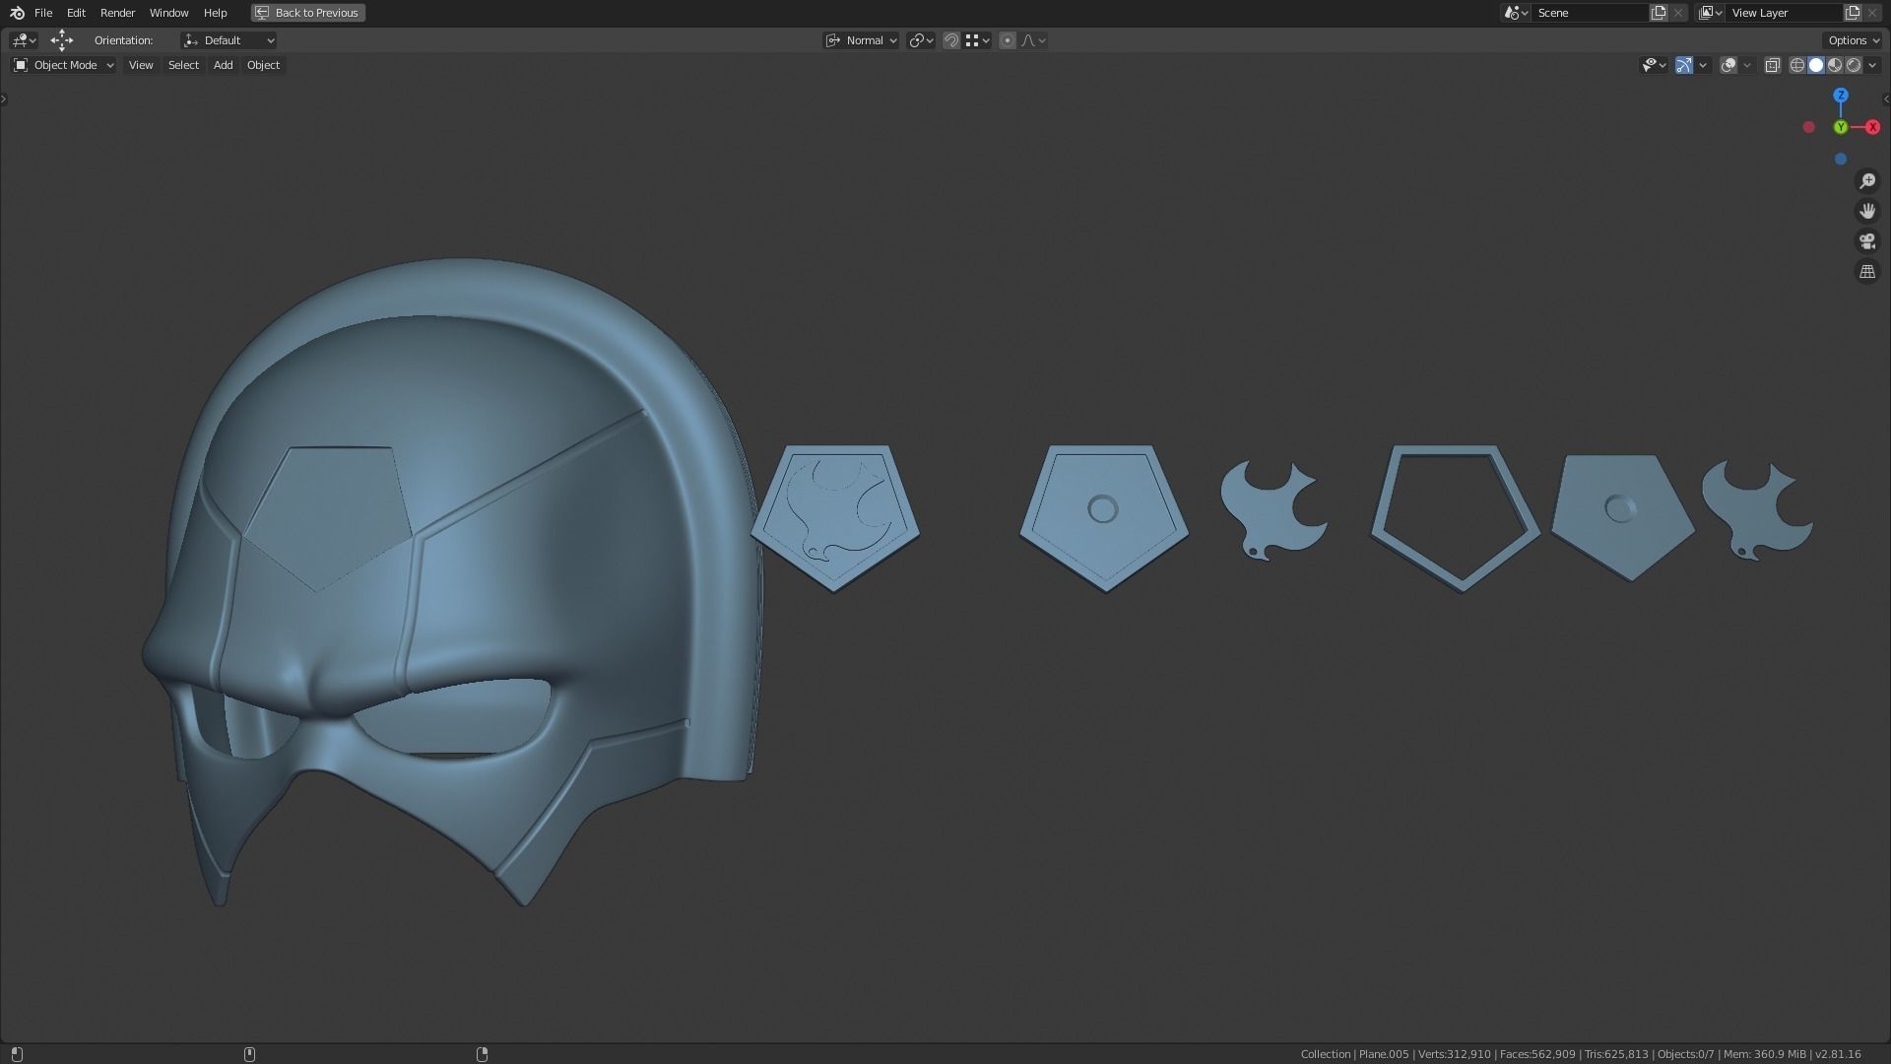The height and width of the screenshot is (1064, 1891).
Task: Activate the Zoom tool in the viewport sidebar
Action: tap(1867, 180)
